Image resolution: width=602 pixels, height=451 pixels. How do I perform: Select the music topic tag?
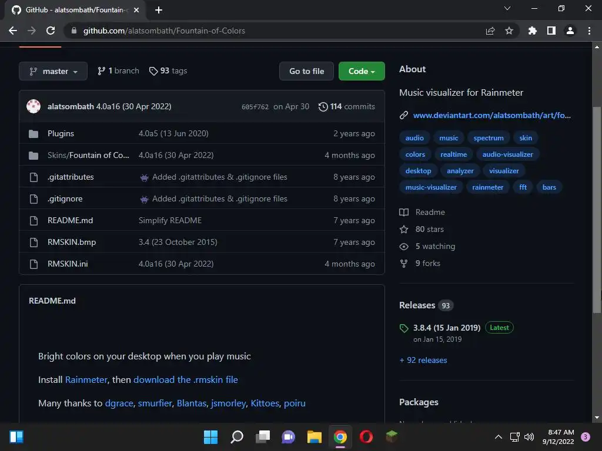click(449, 138)
